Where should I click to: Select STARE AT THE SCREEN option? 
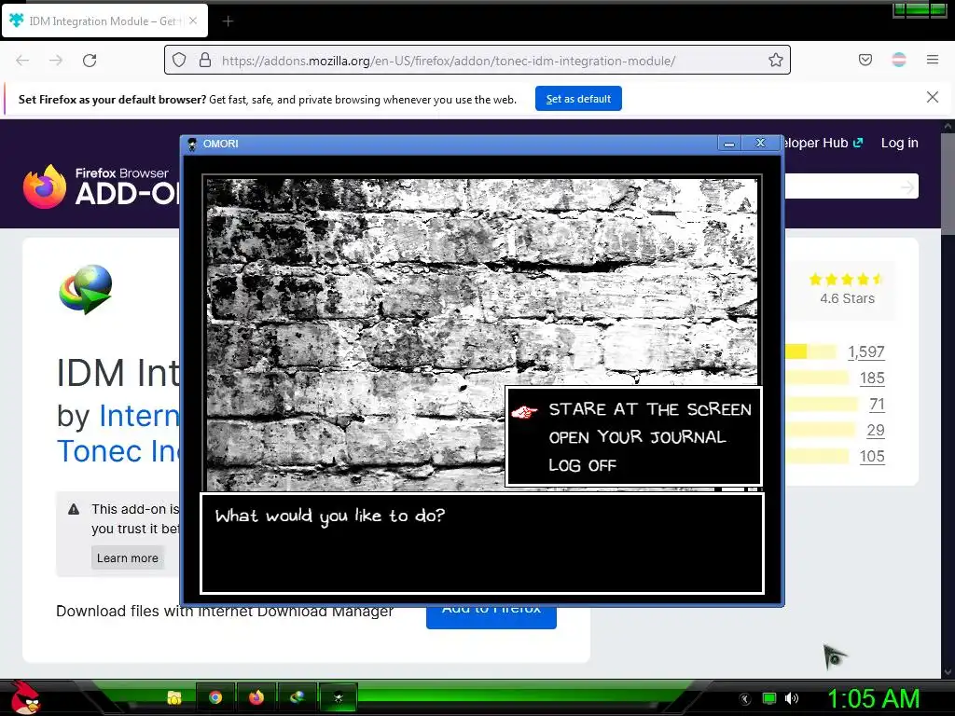(x=650, y=409)
